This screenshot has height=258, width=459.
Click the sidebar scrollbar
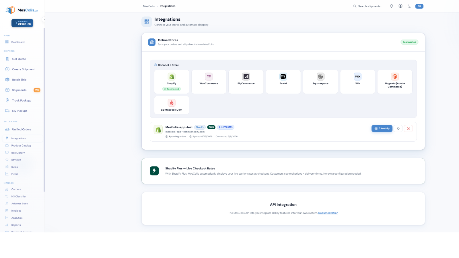coord(44,110)
